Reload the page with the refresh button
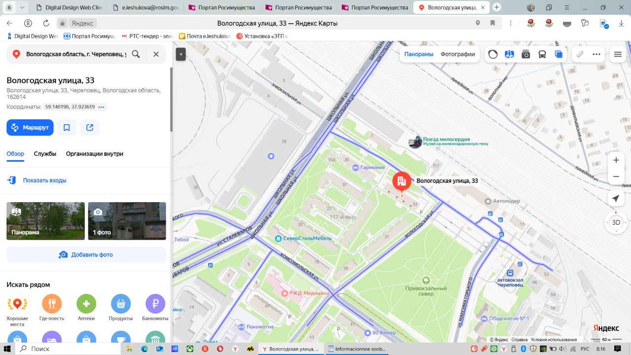This screenshot has width=631, height=355. (46, 23)
